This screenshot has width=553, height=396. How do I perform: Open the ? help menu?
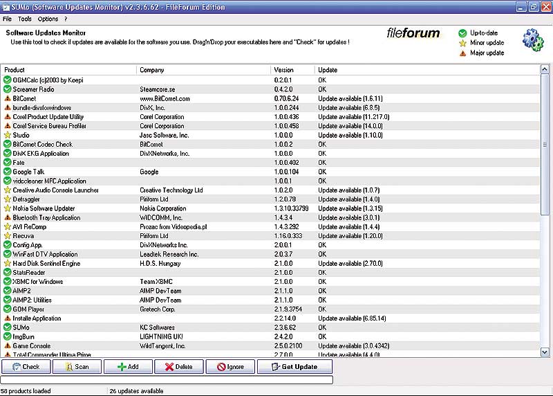[66, 19]
